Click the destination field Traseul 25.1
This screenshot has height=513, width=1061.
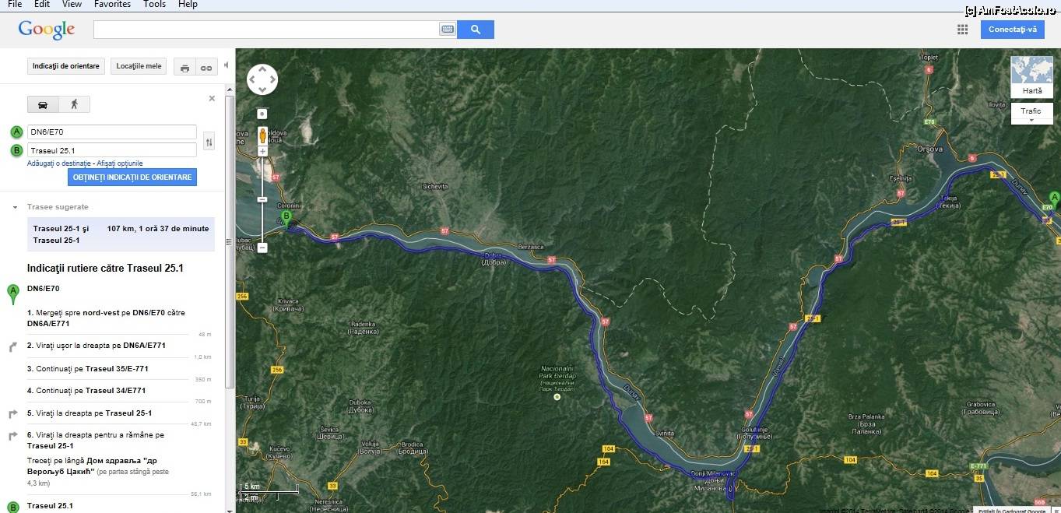pos(112,149)
